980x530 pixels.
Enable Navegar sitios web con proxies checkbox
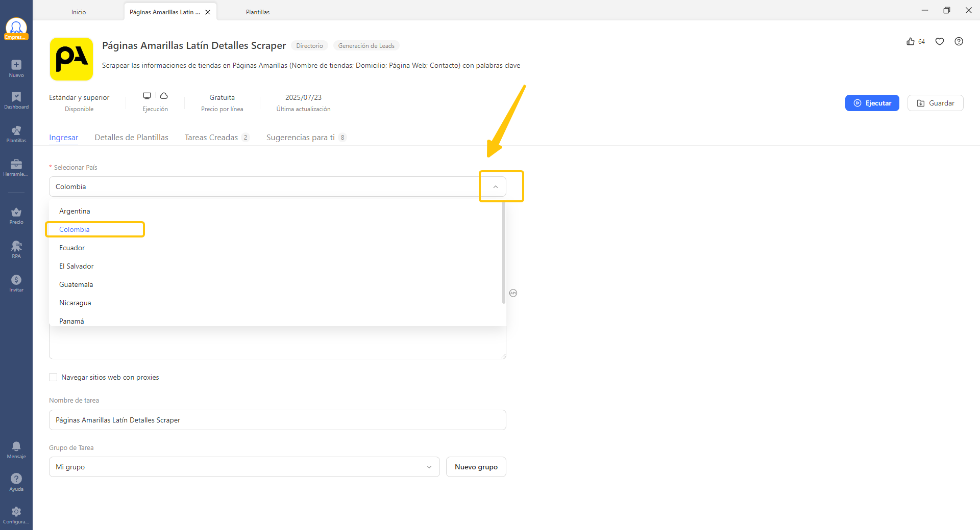[x=53, y=377]
